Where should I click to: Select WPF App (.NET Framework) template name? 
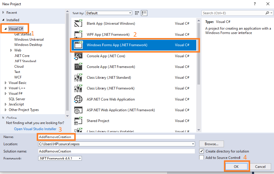tap(108, 34)
